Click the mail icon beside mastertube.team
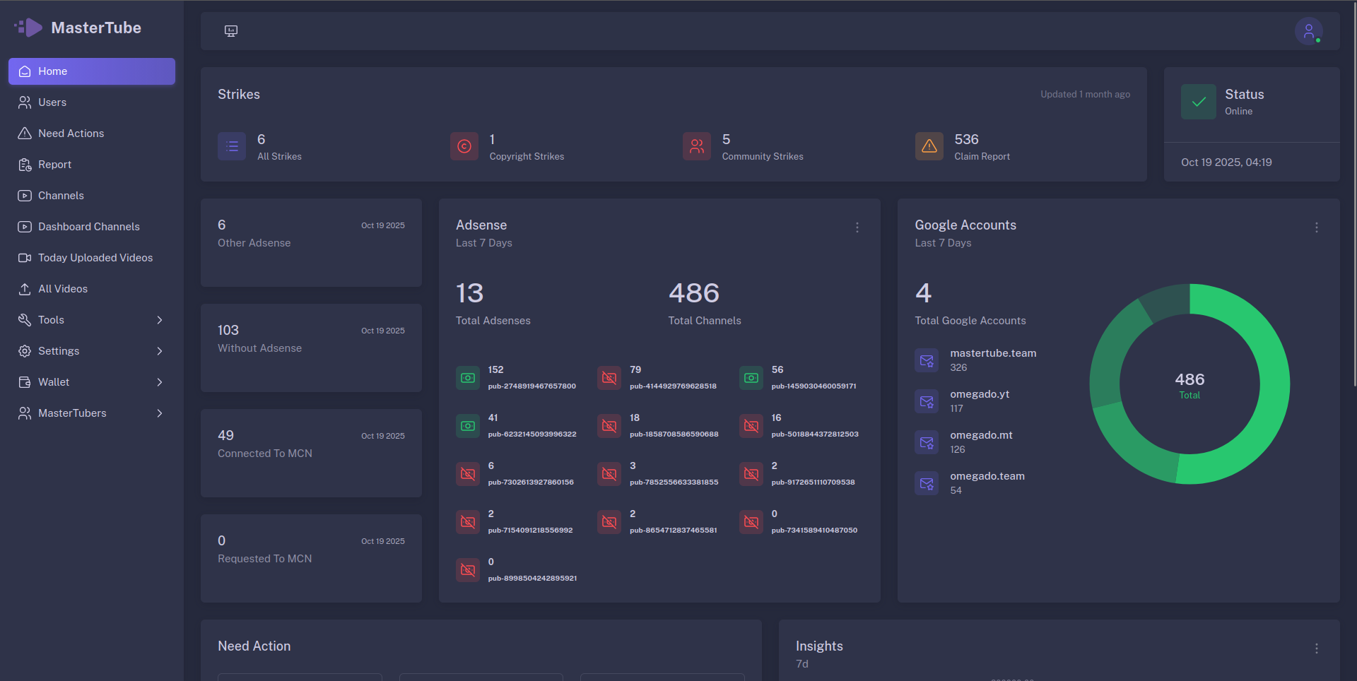 (926, 360)
